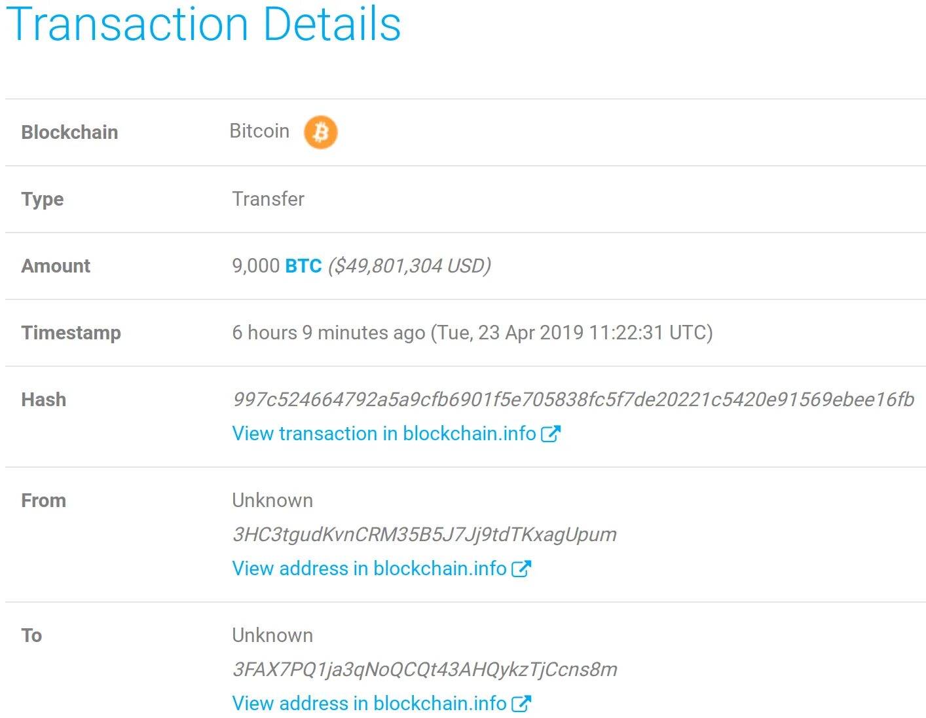
Task: Click external link icon for To address
Action: point(521,704)
